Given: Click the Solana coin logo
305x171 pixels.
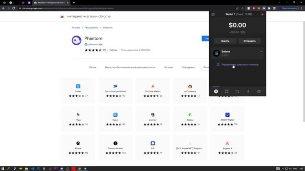Looking at the screenshot, I should click(x=216, y=53).
